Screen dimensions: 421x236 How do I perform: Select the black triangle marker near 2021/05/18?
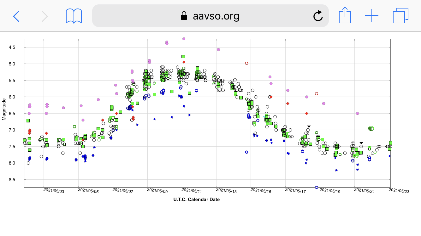click(x=309, y=126)
